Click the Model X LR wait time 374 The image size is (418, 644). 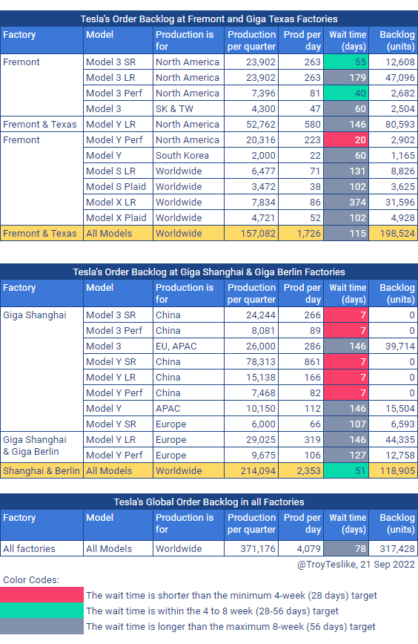point(346,203)
